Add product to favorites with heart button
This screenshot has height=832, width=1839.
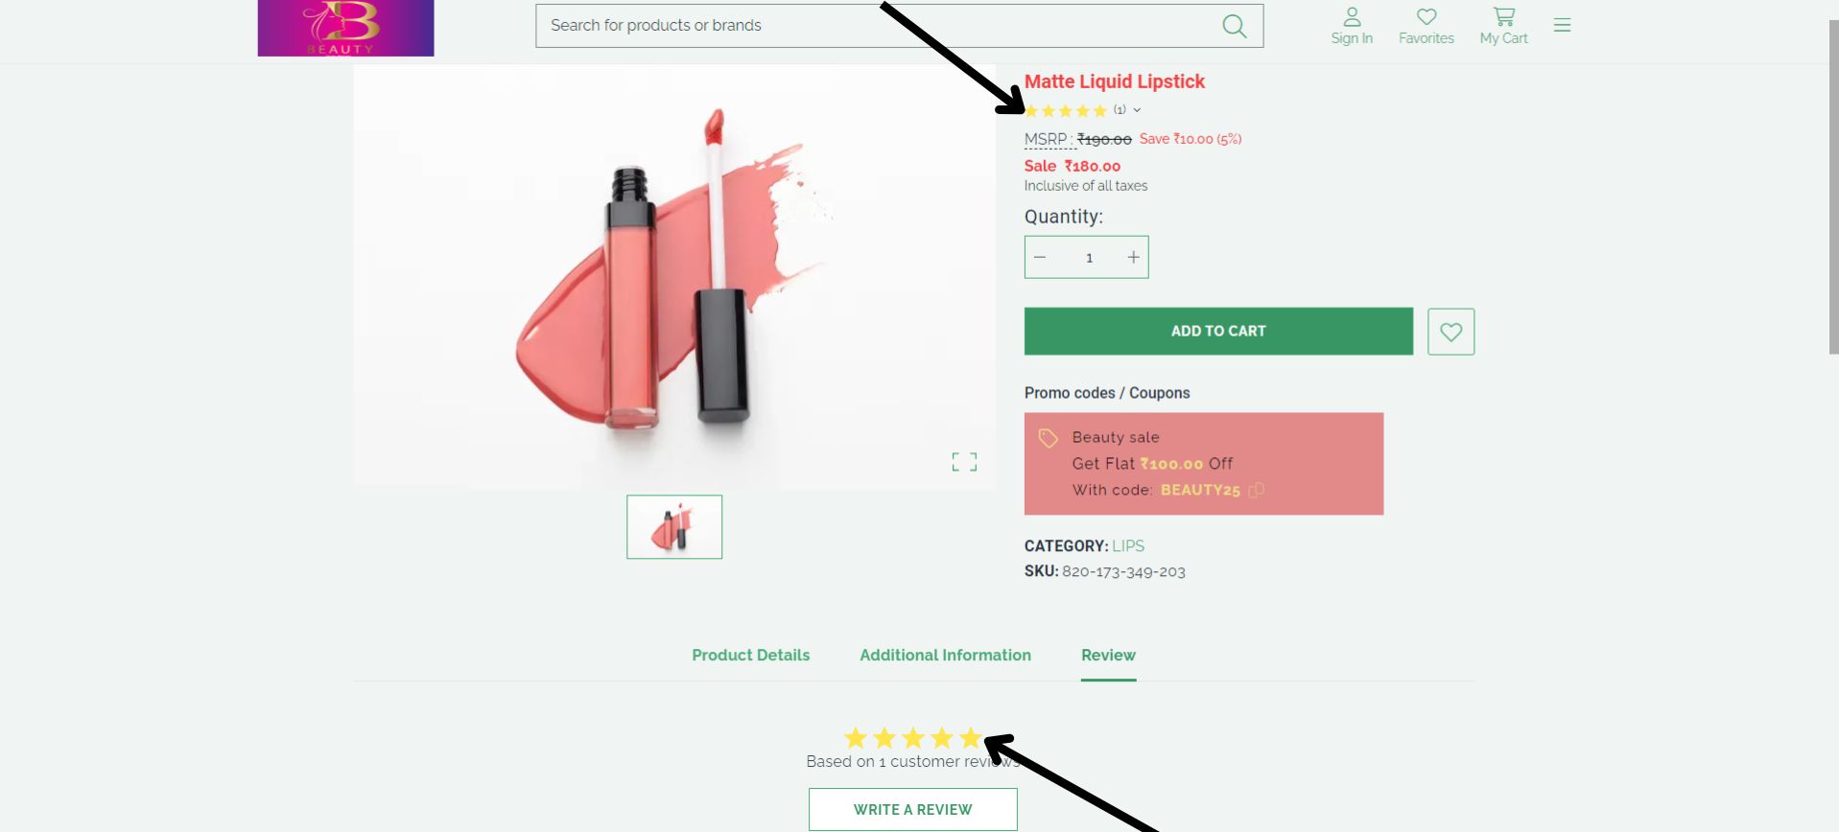pos(1450,332)
